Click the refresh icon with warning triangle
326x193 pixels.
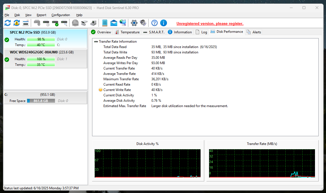click(17, 23)
